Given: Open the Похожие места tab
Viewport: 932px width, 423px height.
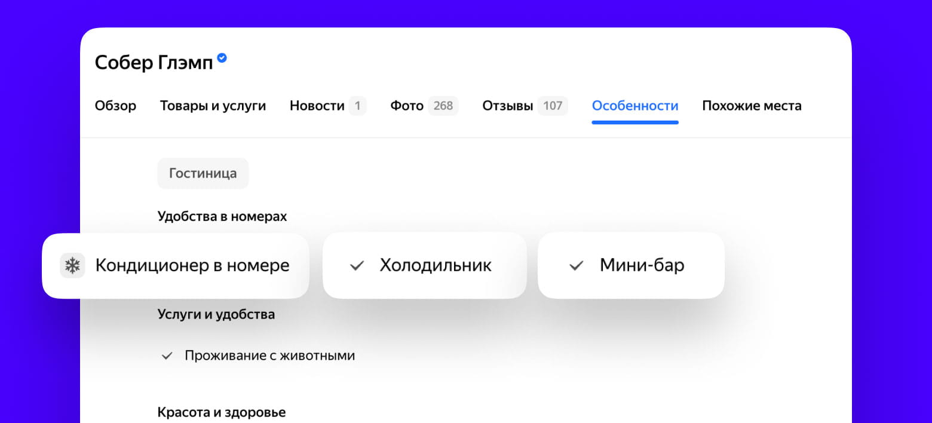Looking at the screenshot, I should tap(752, 106).
